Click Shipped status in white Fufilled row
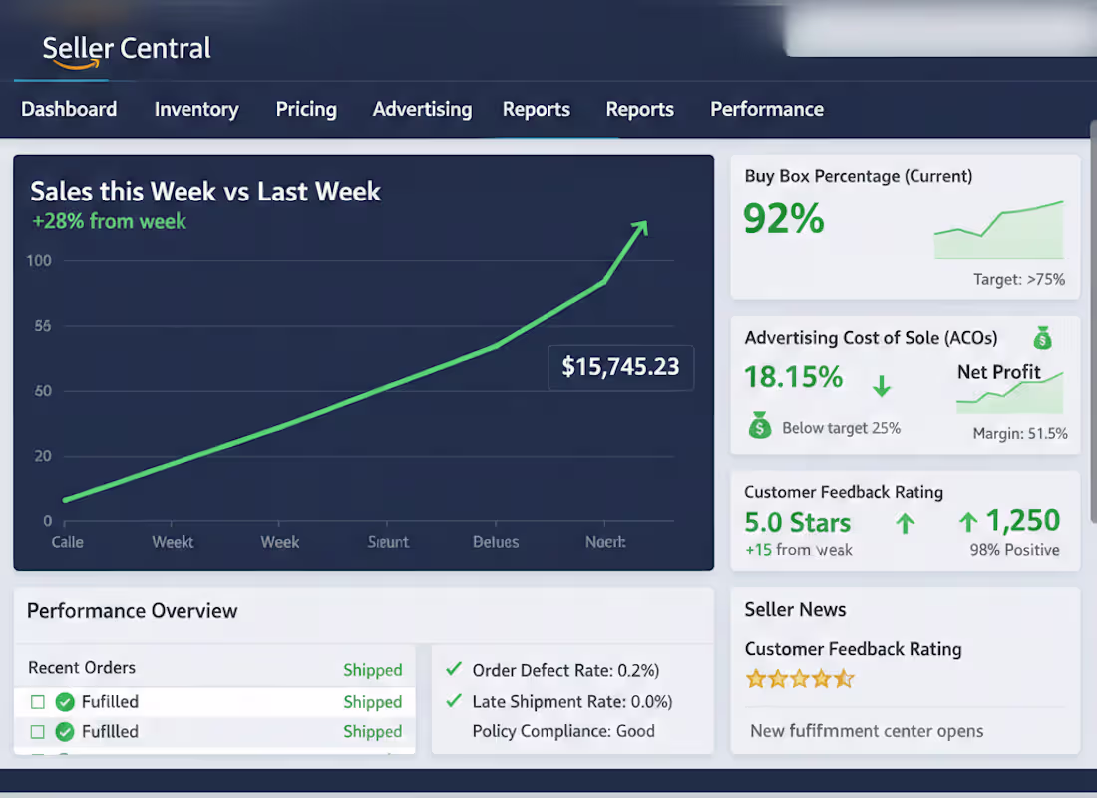Image resolution: width=1097 pixels, height=798 pixels. [373, 702]
